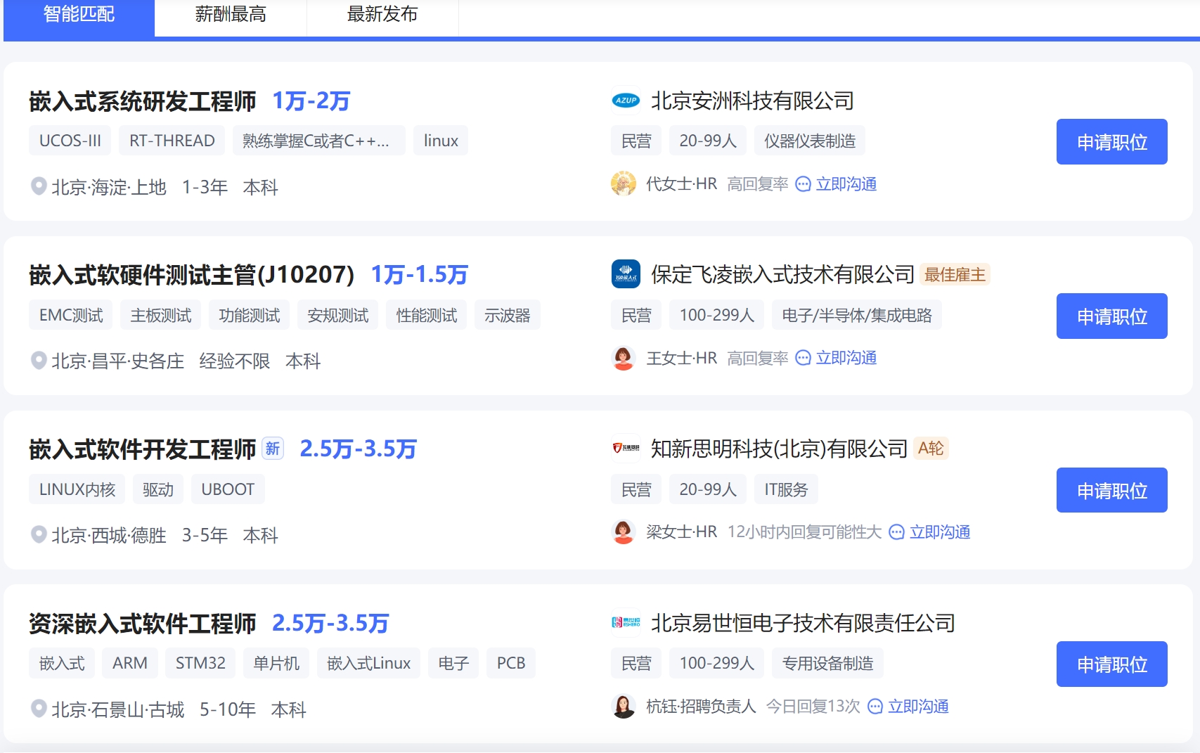Image resolution: width=1200 pixels, height=753 pixels.
Task: Click the 最佳雇主 badge
Action: click(x=955, y=274)
